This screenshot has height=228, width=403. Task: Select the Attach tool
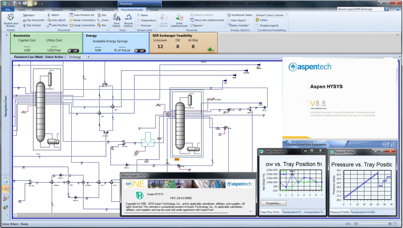[x=53, y=15]
